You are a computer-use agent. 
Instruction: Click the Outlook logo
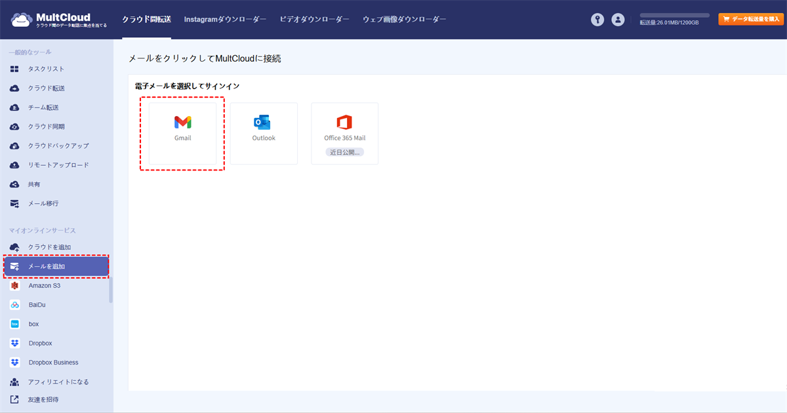point(262,123)
